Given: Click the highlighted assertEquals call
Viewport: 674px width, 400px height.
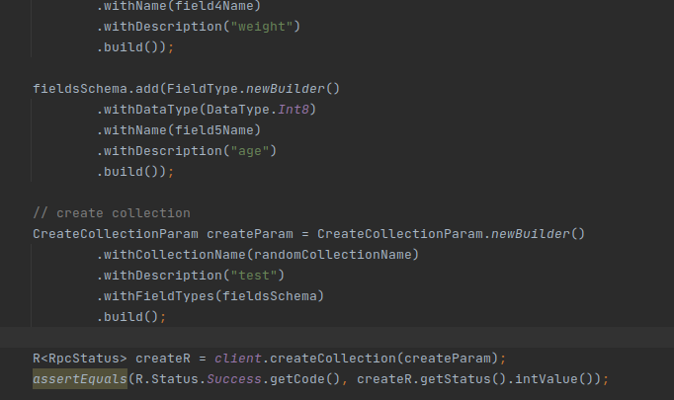Looking at the screenshot, I should [x=80, y=379].
